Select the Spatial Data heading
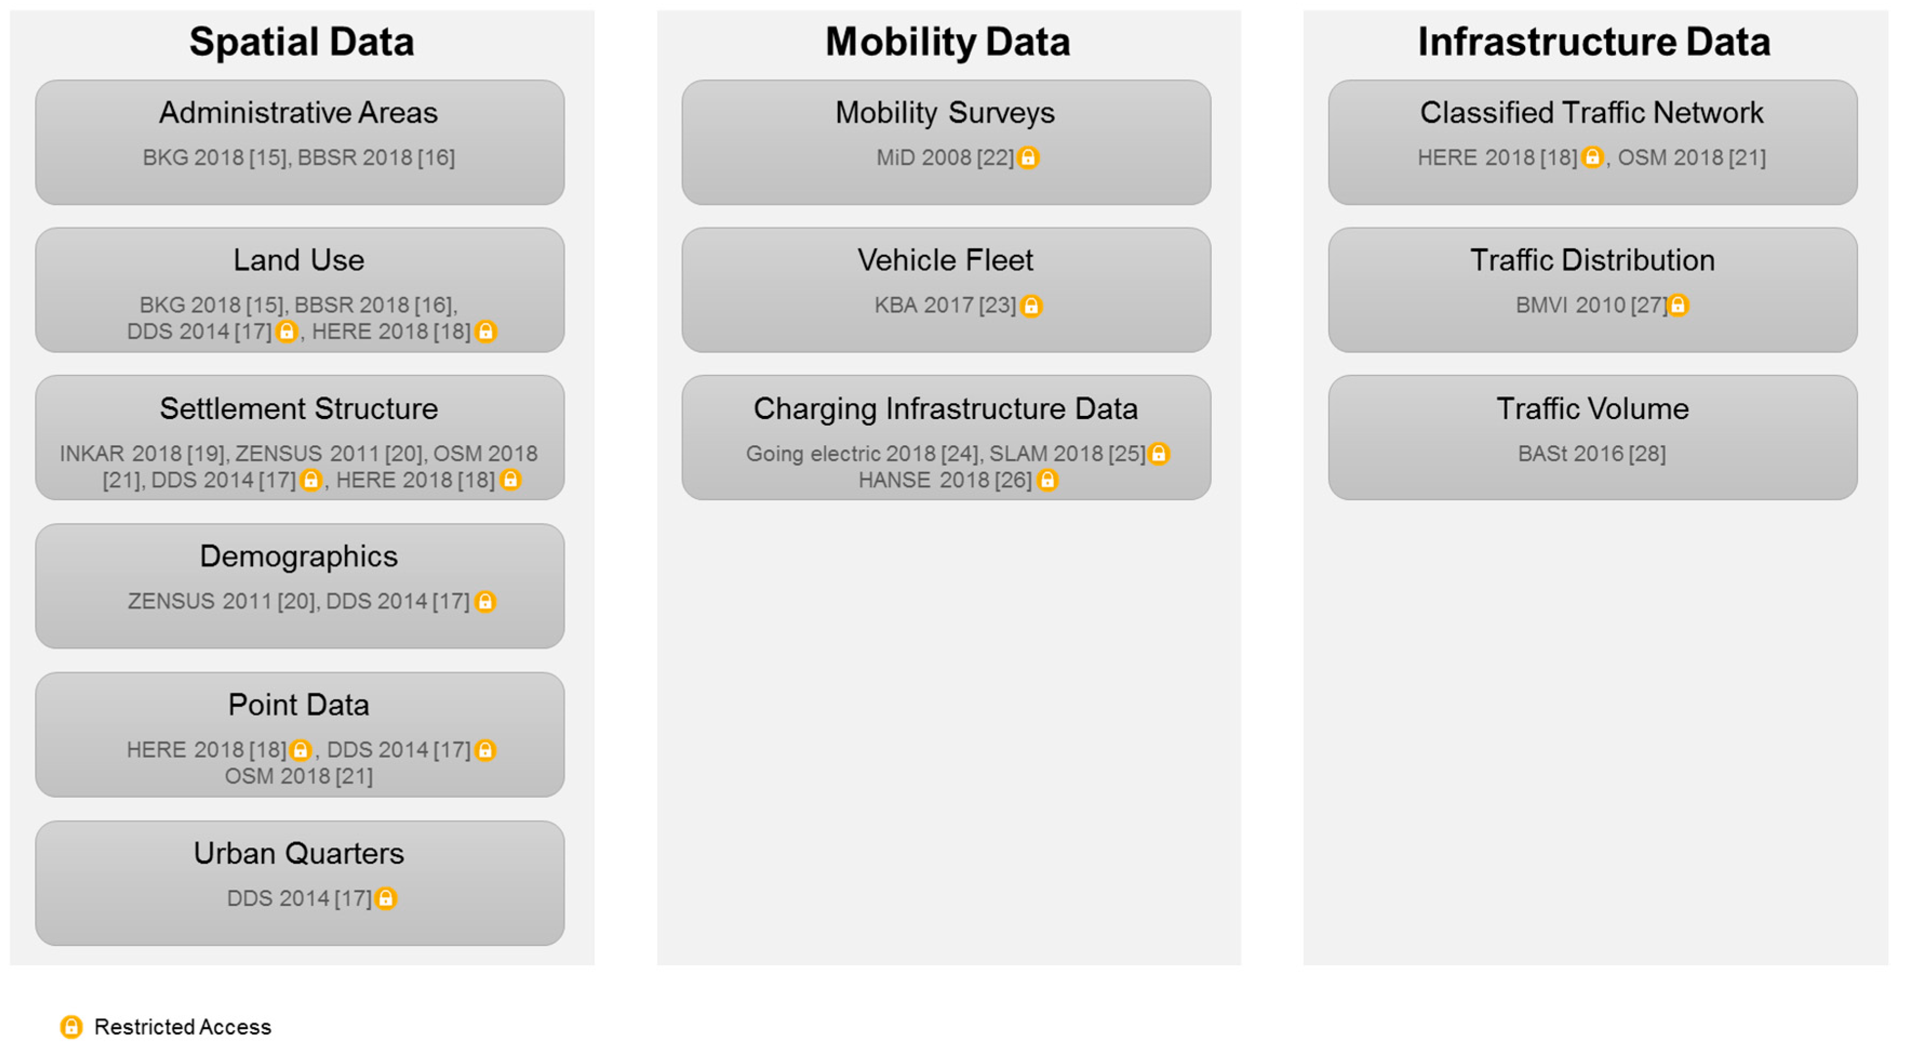The height and width of the screenshot is (1049, 1906). (301, 42)
